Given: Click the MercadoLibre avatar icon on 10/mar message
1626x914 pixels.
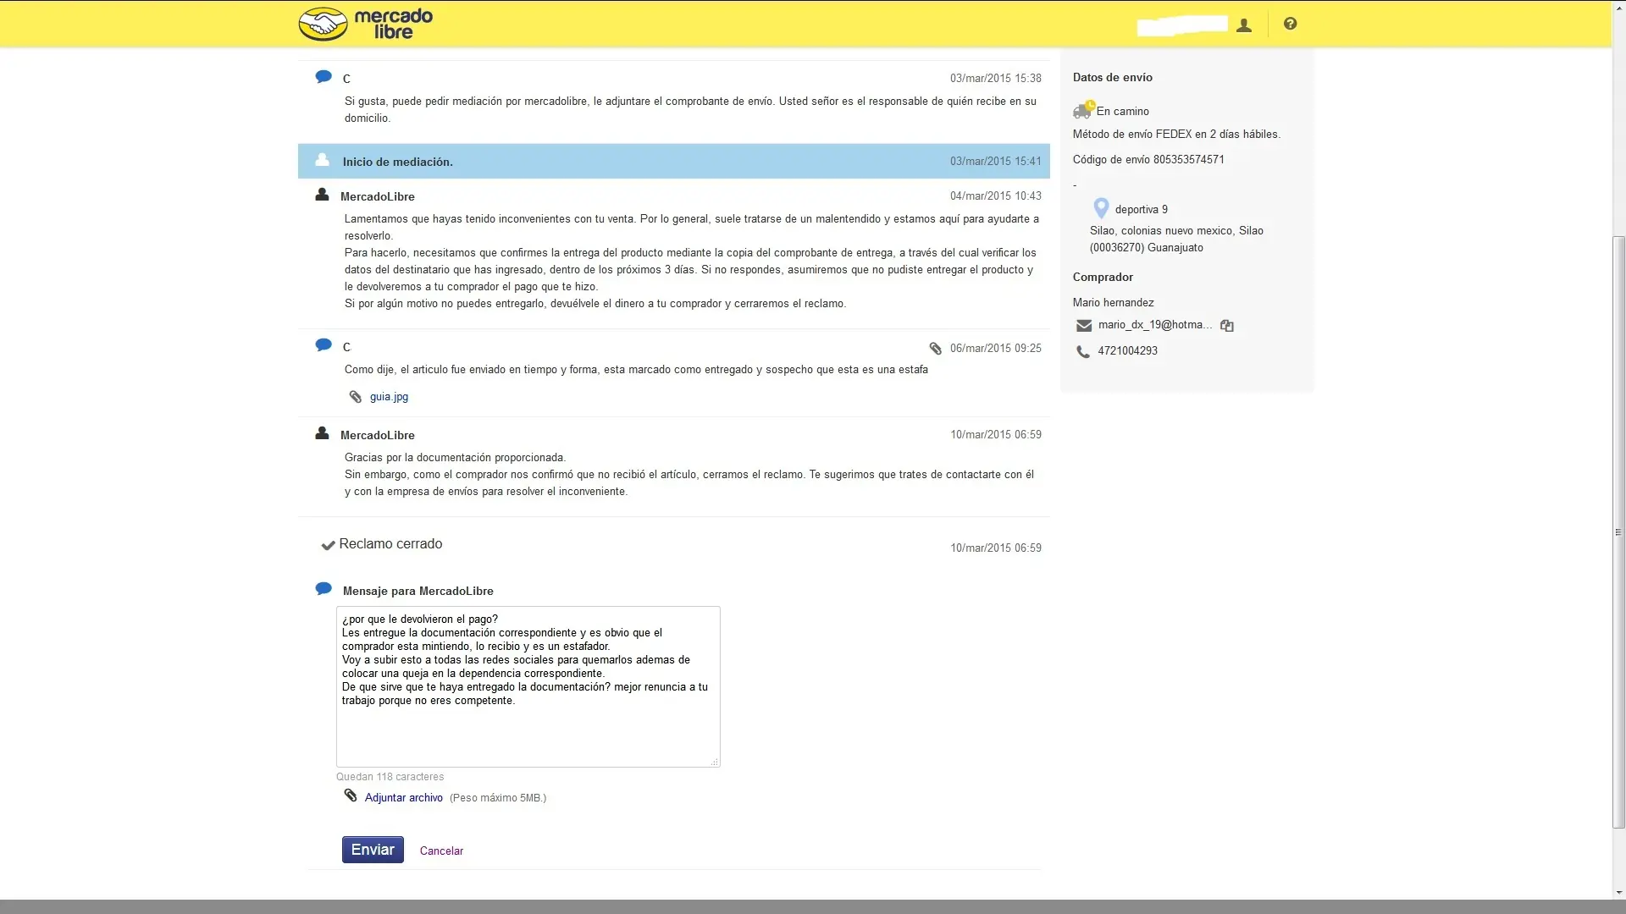Looking at the screenshot, I should (x=322, y=433).
